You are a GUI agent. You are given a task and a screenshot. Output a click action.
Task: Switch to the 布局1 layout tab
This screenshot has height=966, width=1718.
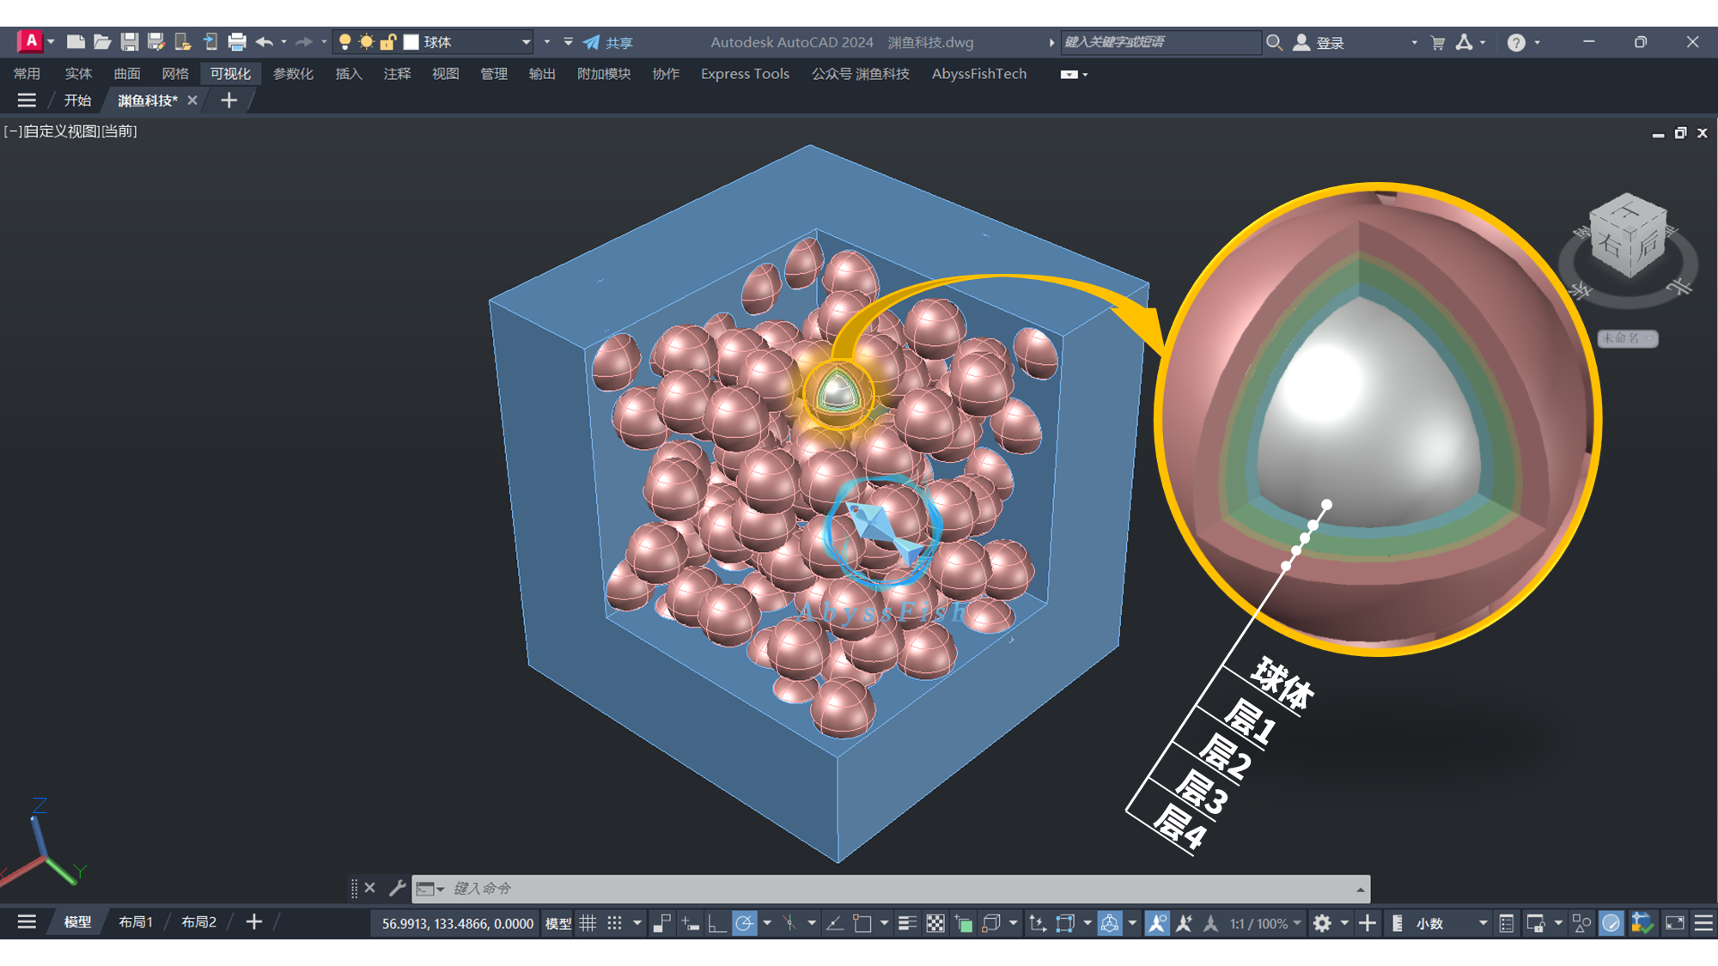(x=136, y=922)
